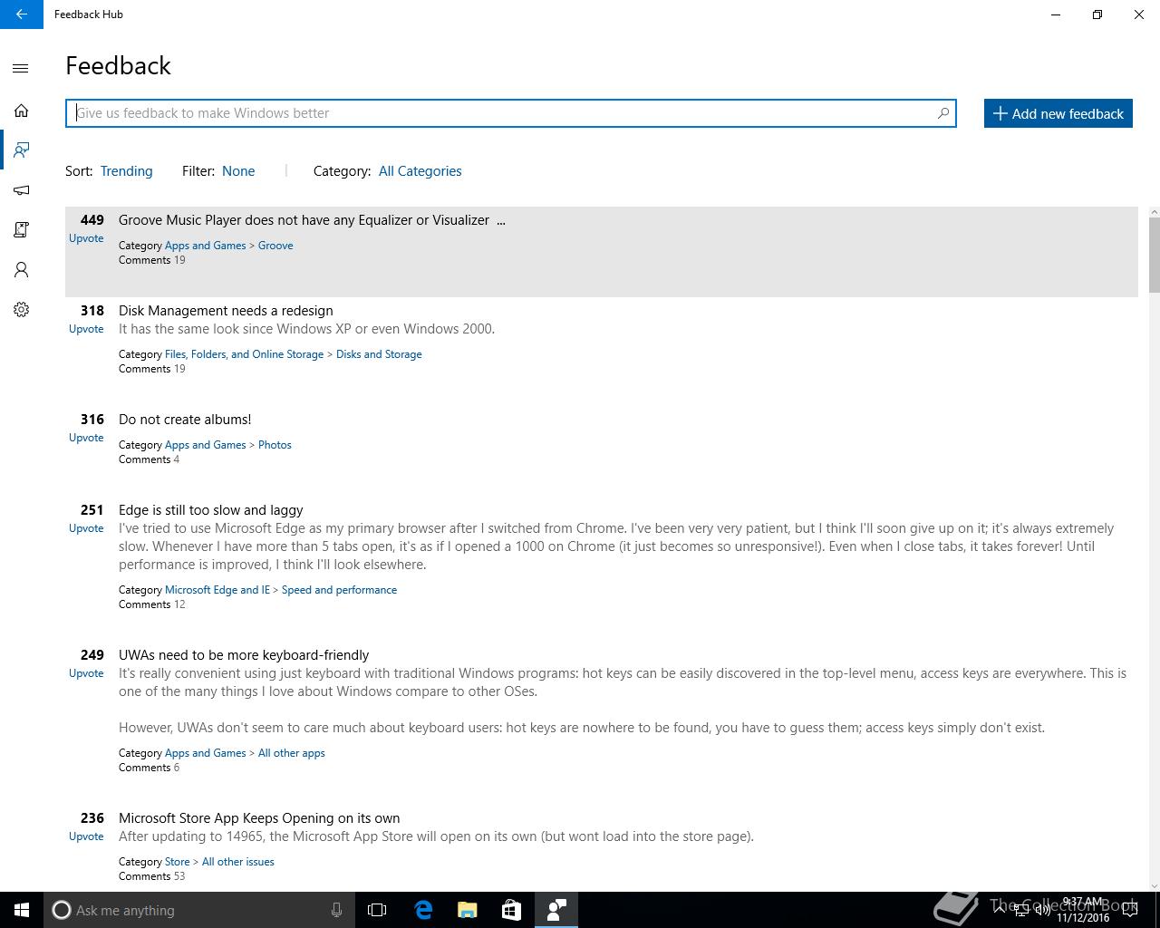The height and width of the screenshot is (928, 1160).
Task: Click the Photos category link
Action: coord(275,445)
